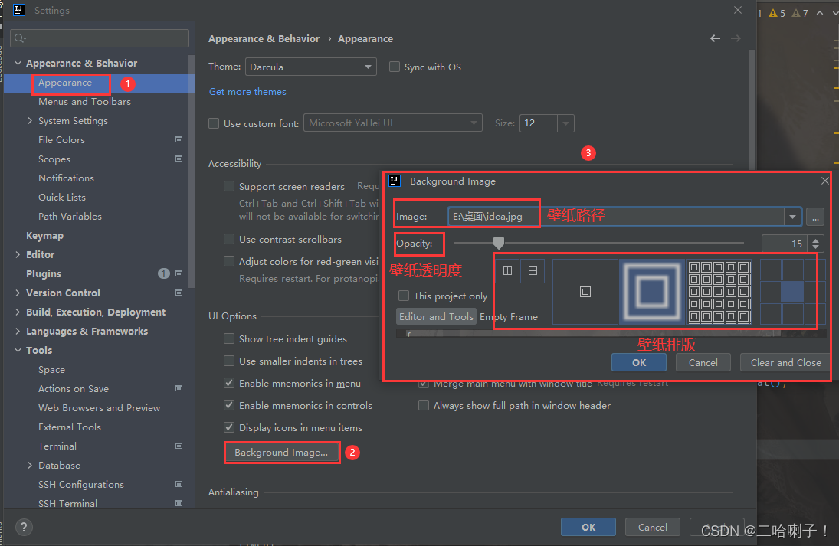Click Cancel in Background Image dialog
Screen dimensions: 839x546
click(x=703, y=362)
